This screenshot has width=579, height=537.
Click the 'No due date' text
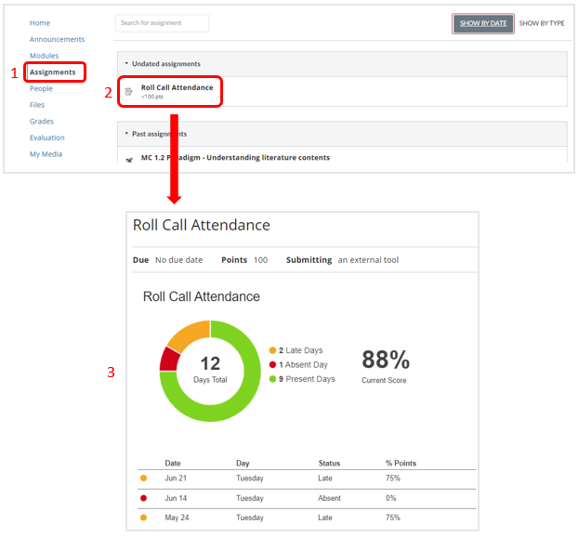pyautogui.click(x=178, y=260)
